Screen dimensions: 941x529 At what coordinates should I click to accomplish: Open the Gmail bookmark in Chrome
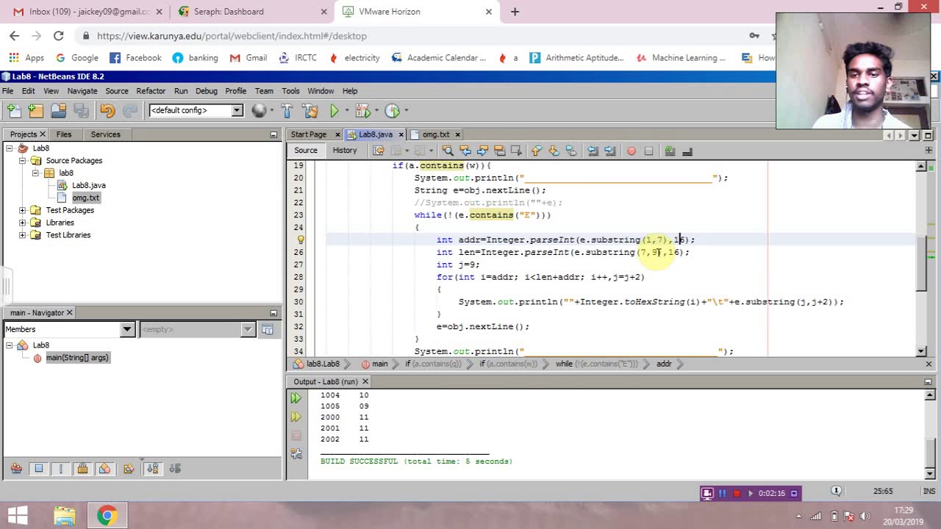248,58
